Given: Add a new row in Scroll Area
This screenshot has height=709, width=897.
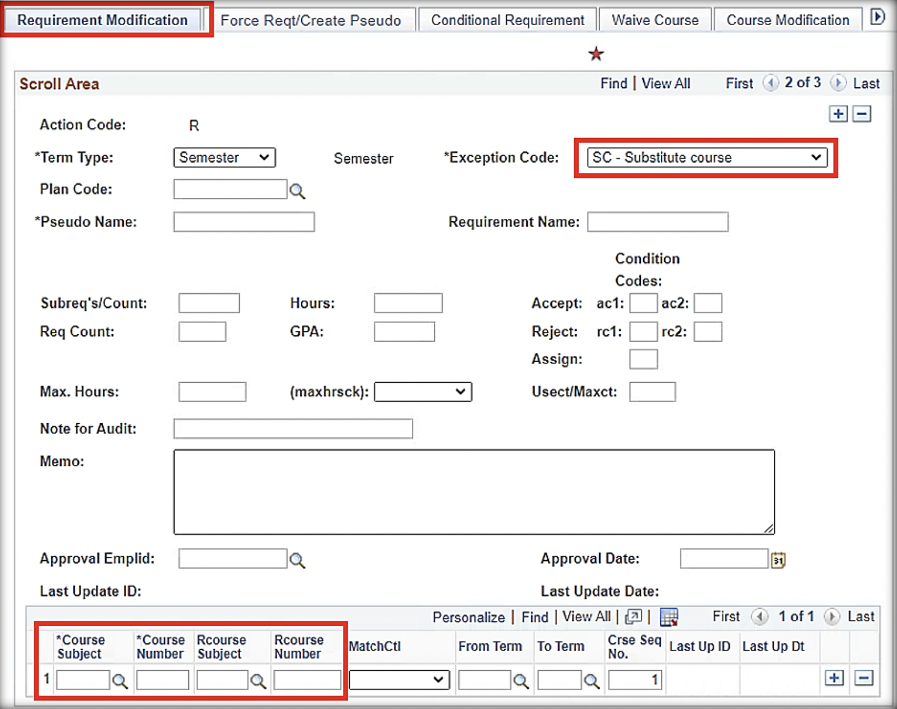Looking at the screenshot, I should tap(838, 114).
